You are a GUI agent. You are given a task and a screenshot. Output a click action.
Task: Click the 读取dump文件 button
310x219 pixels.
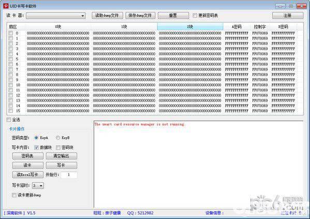[107, 16]
